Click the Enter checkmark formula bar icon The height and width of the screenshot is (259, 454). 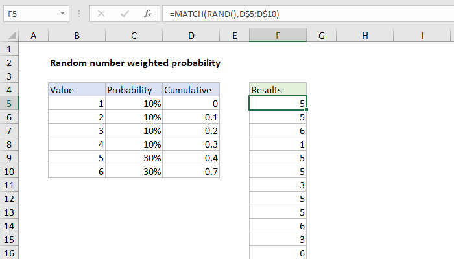tap(123, 14)
